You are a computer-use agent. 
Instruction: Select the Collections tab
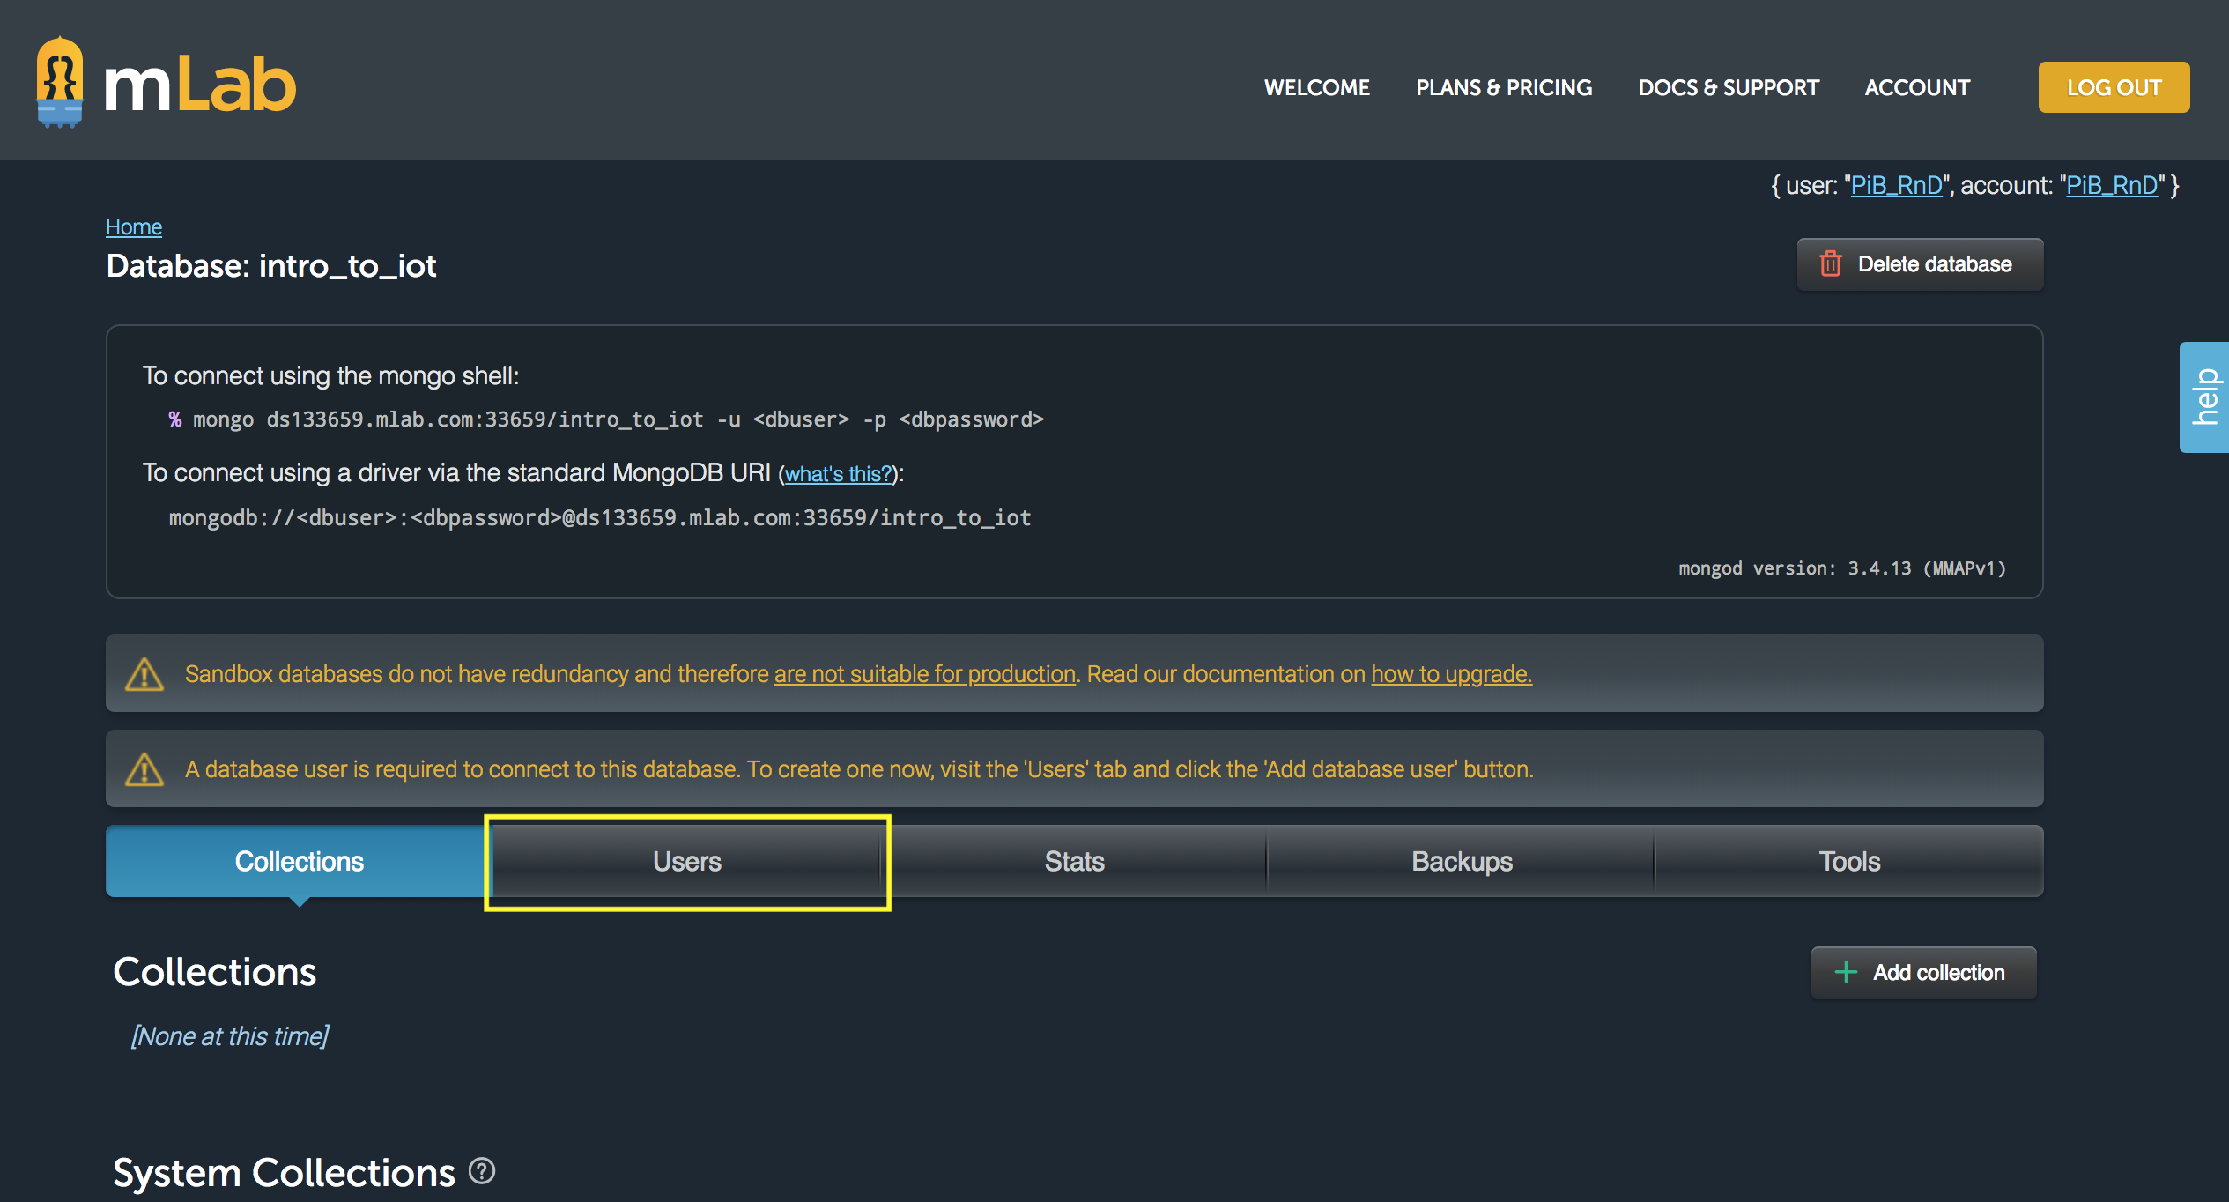point(299,862)
